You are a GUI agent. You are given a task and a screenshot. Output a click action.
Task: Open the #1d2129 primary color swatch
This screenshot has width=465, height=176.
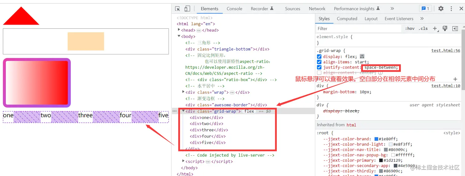pos(381,160)
